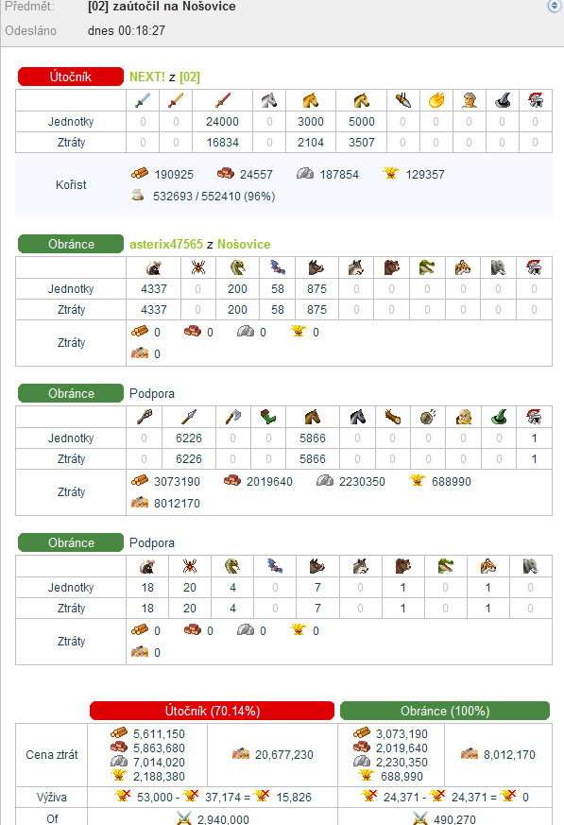This screenshot has width=564, height=825.
Task: Click the carrying capacity sack icon under Kořist
Action: pyautogui.click(x=138, y=196)
